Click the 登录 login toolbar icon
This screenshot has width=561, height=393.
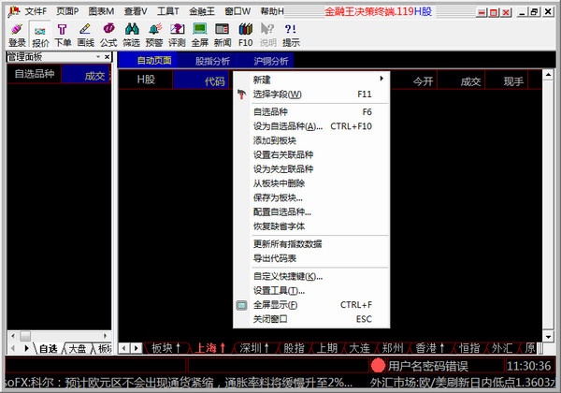[17, 35]
